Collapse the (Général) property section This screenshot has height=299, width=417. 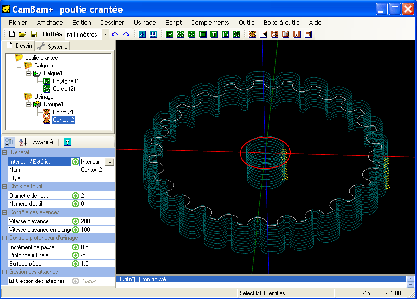click(x=4, y=152)
